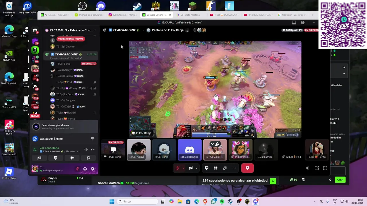Open the server with 133 notifications

click(x=35, y=68)
